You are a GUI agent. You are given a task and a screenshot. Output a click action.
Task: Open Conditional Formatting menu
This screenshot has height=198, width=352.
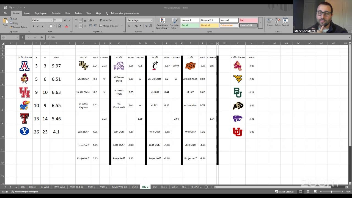162,23
